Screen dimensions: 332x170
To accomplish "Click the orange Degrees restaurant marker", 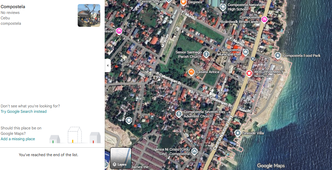I will point(183,2).
